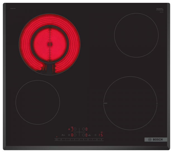The image size is (173, 153).
Task: Set heat level 5 on slider
Action: (83, 139)
